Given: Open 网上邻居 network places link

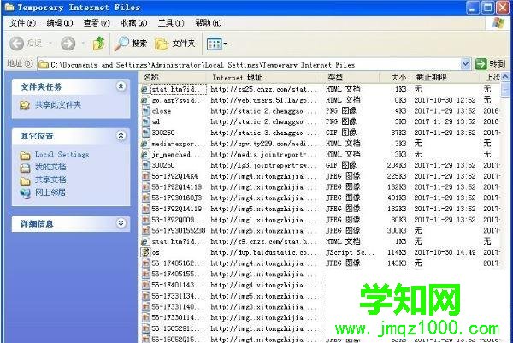Looking at the screenshot, I should pyautogui.click(x=50, y=192).
